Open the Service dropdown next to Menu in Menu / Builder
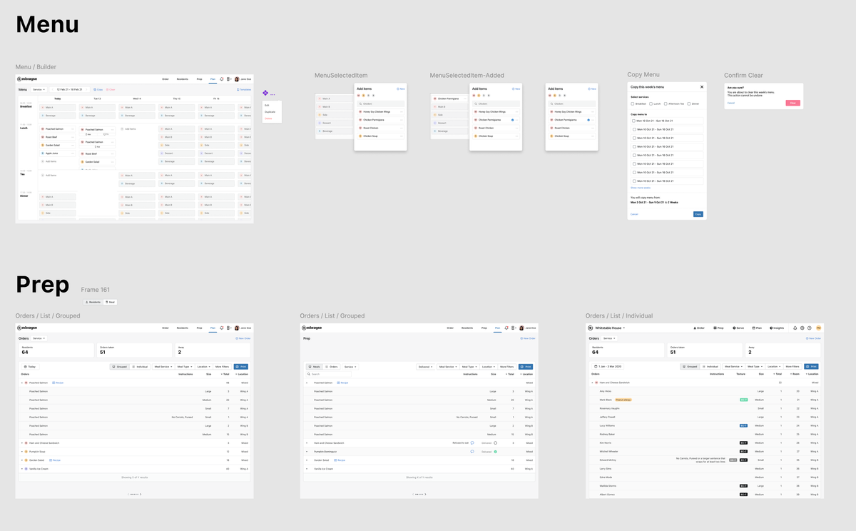This screenshot has width=856, height=531. (x=39, y=89)
